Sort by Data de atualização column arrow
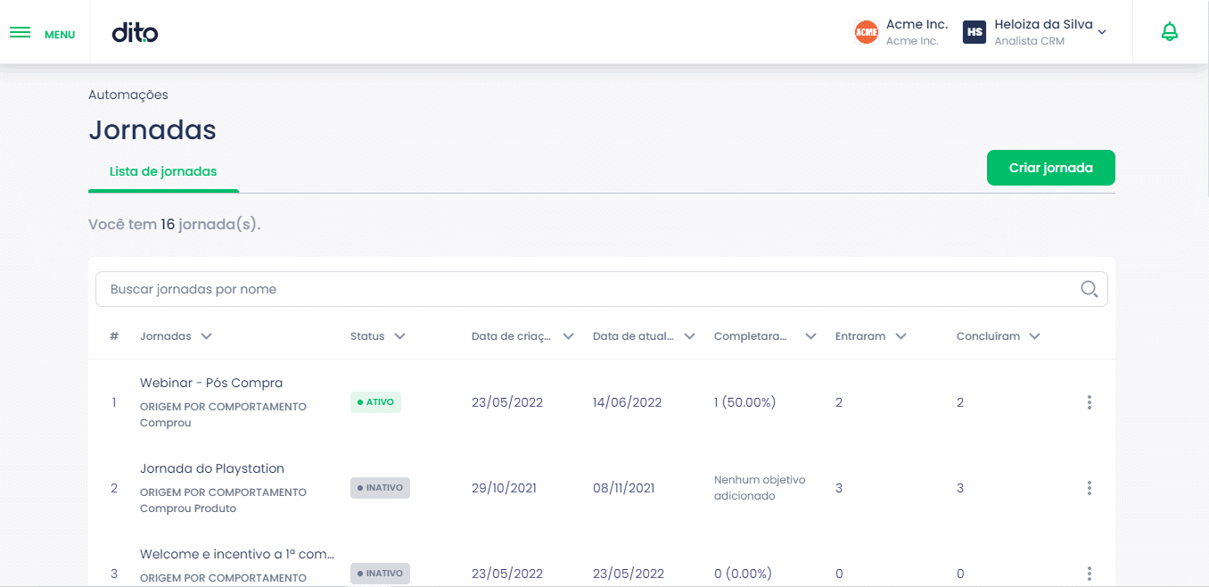 (x=689, y=336)
